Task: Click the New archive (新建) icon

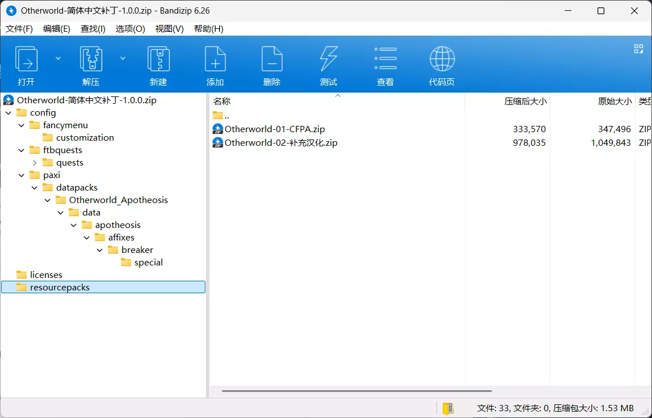Action: coord(158,58)
